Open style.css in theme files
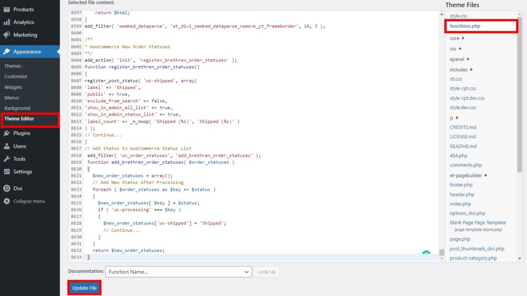527x296 pixels. (459, 16)
